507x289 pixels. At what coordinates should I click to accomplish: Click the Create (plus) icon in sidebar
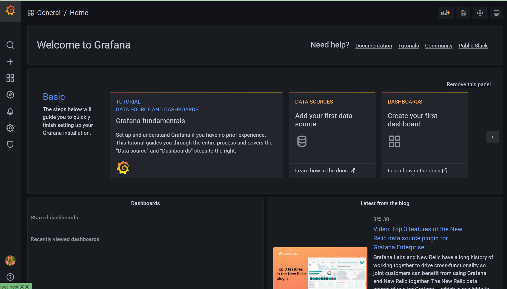coord(10,62)
